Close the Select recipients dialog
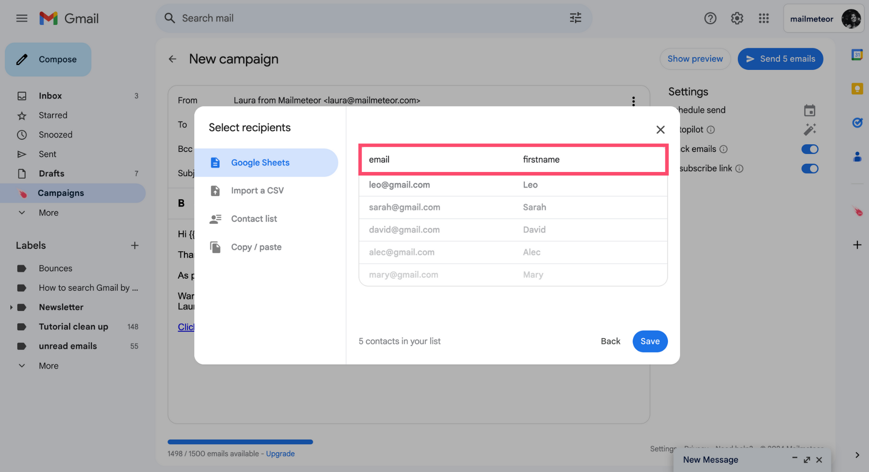Screen dimensions: 869x472 660,129
